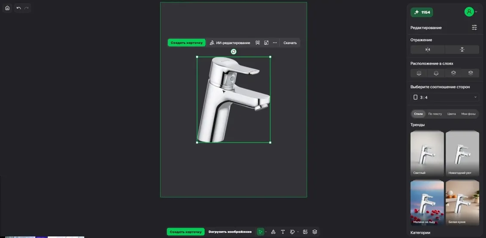
Task: Select the shapes tool
Action: click(x=274, y=232)
